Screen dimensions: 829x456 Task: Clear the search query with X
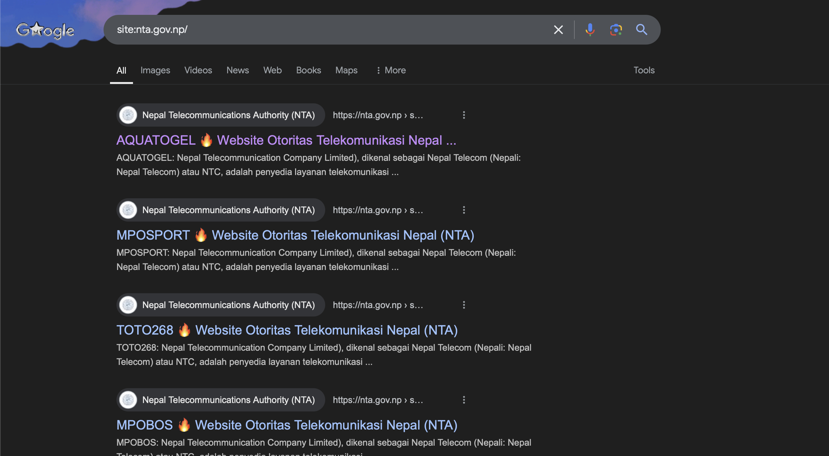[558, 30]
